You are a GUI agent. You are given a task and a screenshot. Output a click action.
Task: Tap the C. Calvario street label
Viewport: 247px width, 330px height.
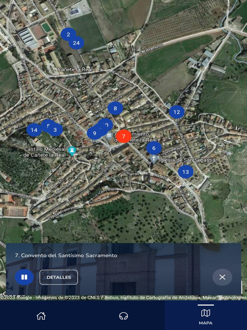[183, 195]
